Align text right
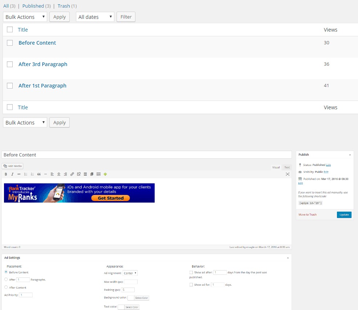 click(65, 174)
